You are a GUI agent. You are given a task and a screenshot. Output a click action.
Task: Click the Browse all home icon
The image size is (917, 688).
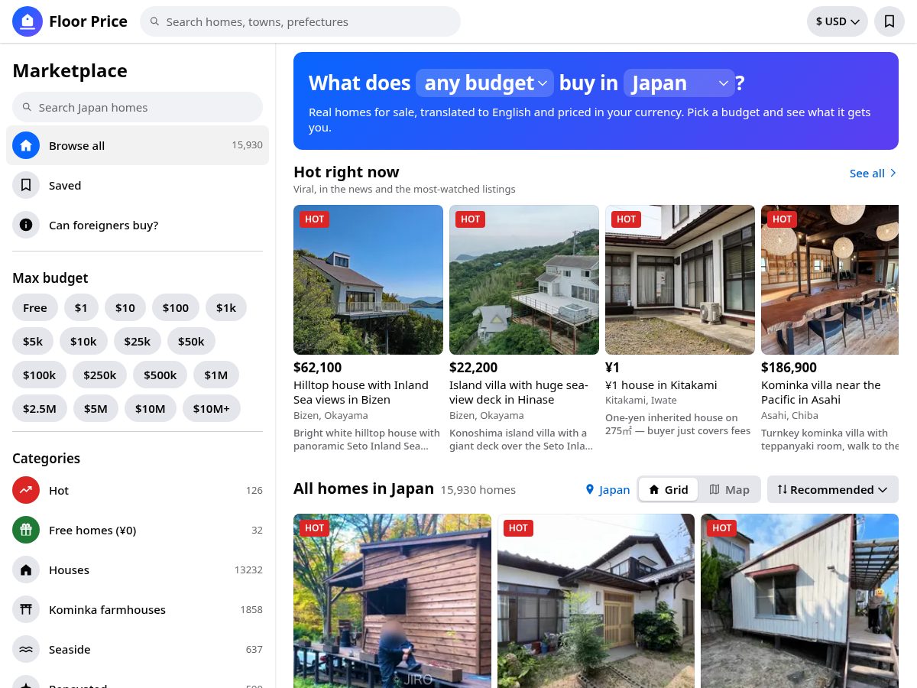click(x=26, y=145)
